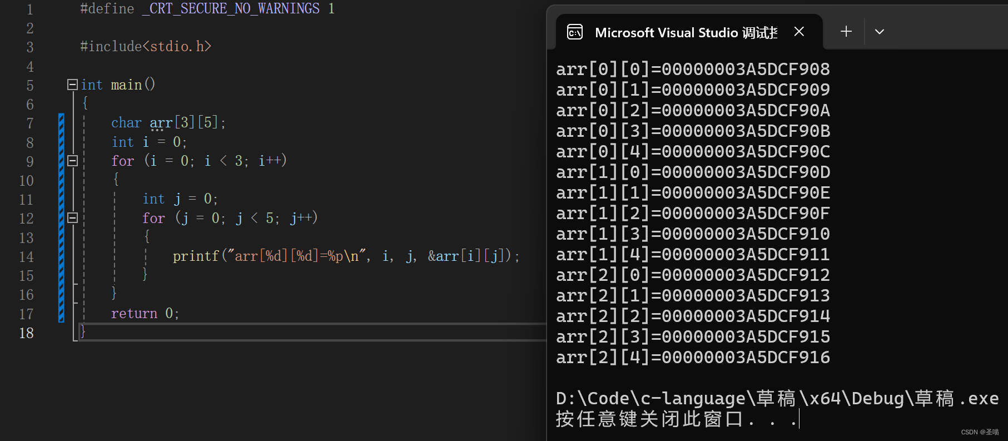Click the arr[2][0]=00000003A5DCF912 output line
Screen dimensions: 1008x441
[x=693, y=275]
